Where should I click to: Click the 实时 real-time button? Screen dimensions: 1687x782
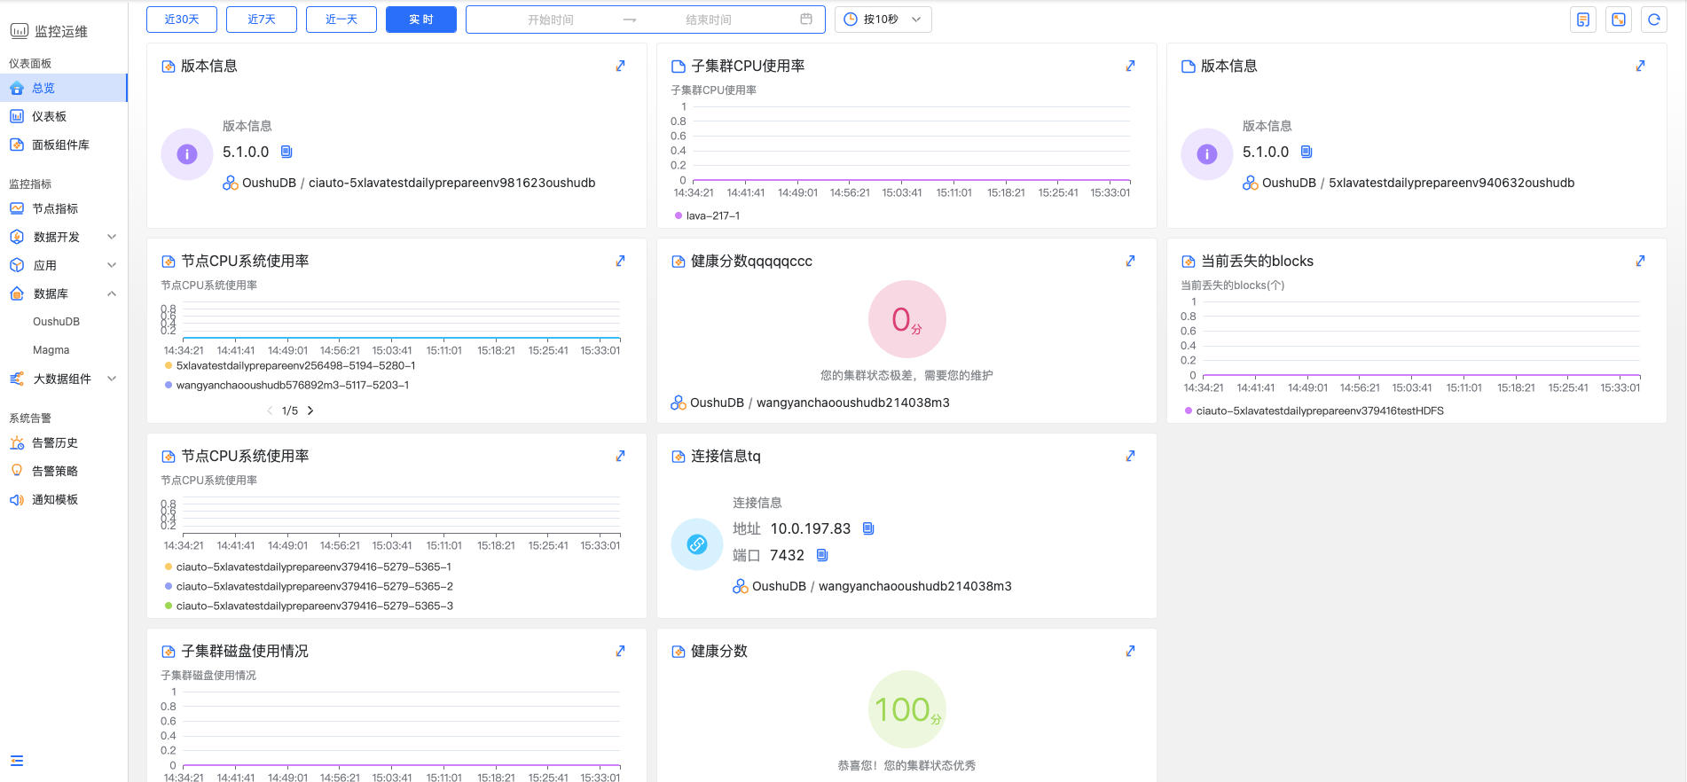421,20
